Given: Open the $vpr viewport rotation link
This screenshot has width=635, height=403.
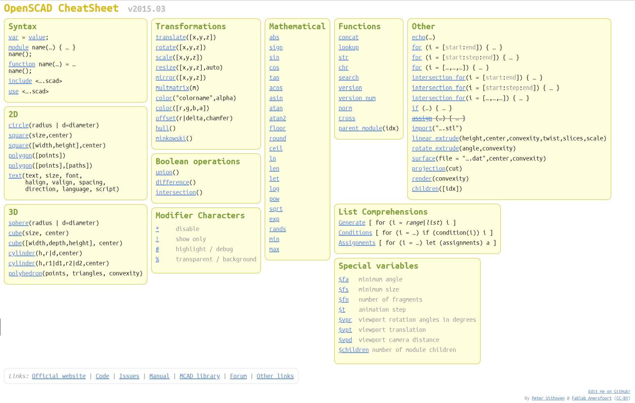Looking at the screenshot, I should coord(345,320).
